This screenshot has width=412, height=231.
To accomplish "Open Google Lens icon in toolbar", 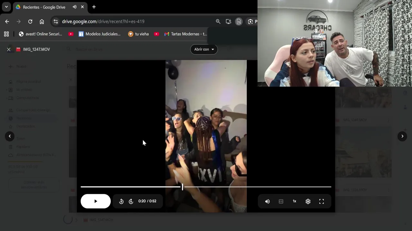I will [250, 21].
